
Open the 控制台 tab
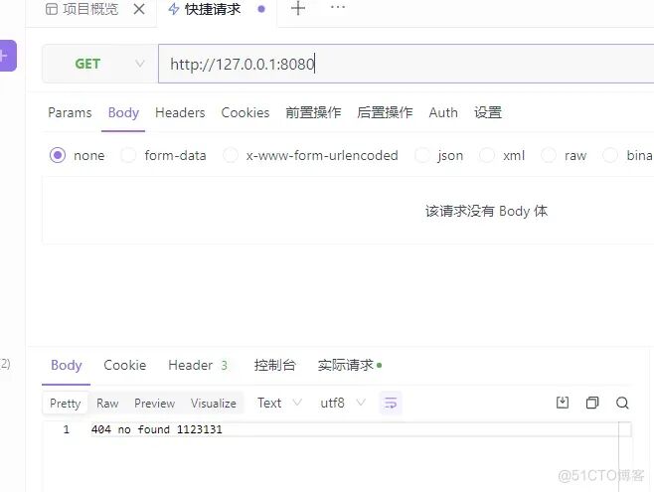[275, 365]
